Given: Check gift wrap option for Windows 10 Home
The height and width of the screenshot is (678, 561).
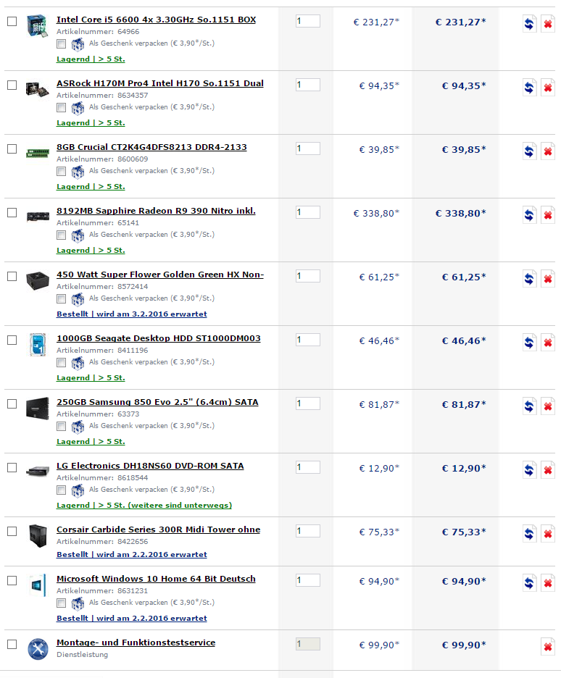Looking at the screenshot, I should pyautogui.click(x=62, y=603).
